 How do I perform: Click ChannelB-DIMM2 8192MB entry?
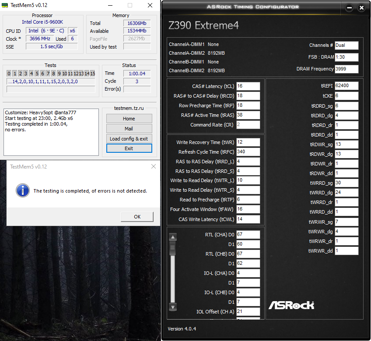[196, 70]
